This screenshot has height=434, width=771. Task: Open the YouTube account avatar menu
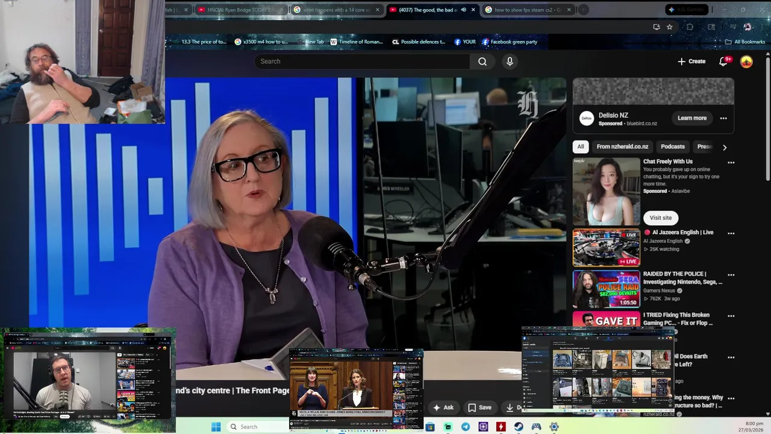pos(746,61)
